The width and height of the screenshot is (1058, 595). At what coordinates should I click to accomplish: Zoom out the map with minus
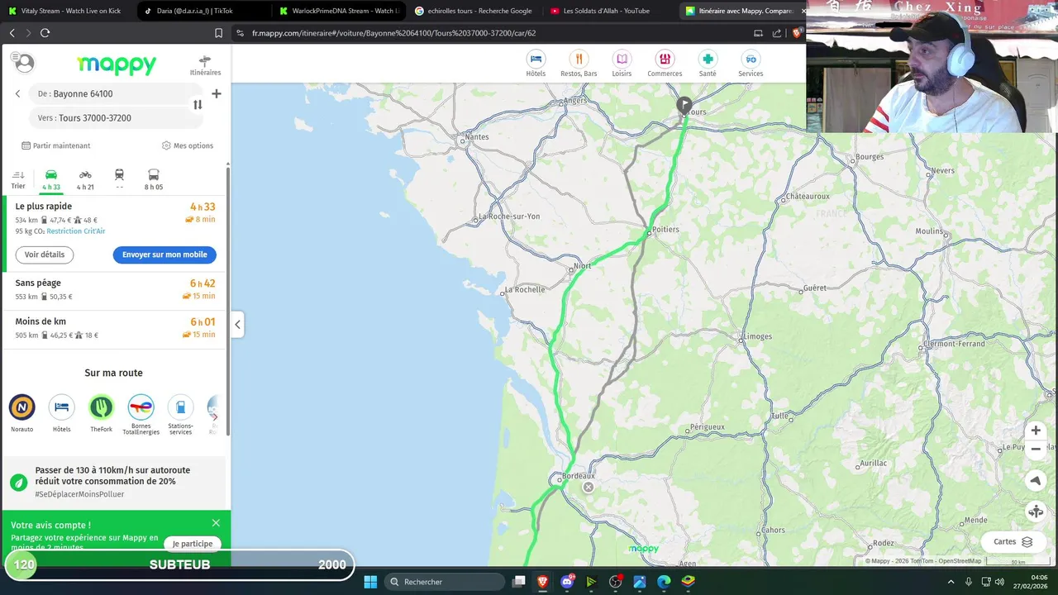point(1036,450)
